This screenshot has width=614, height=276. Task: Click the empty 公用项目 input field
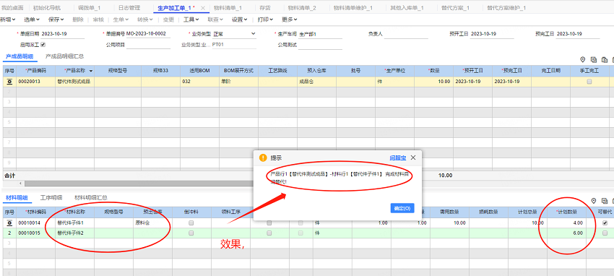148,45
